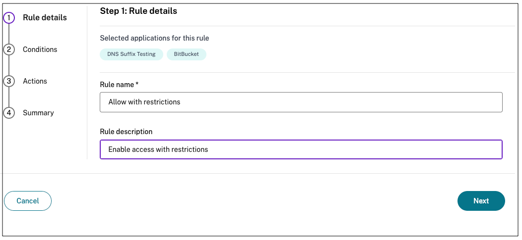522x240 pixels.
Task: Open the Conditions step
Action: [x=40, y=49]
